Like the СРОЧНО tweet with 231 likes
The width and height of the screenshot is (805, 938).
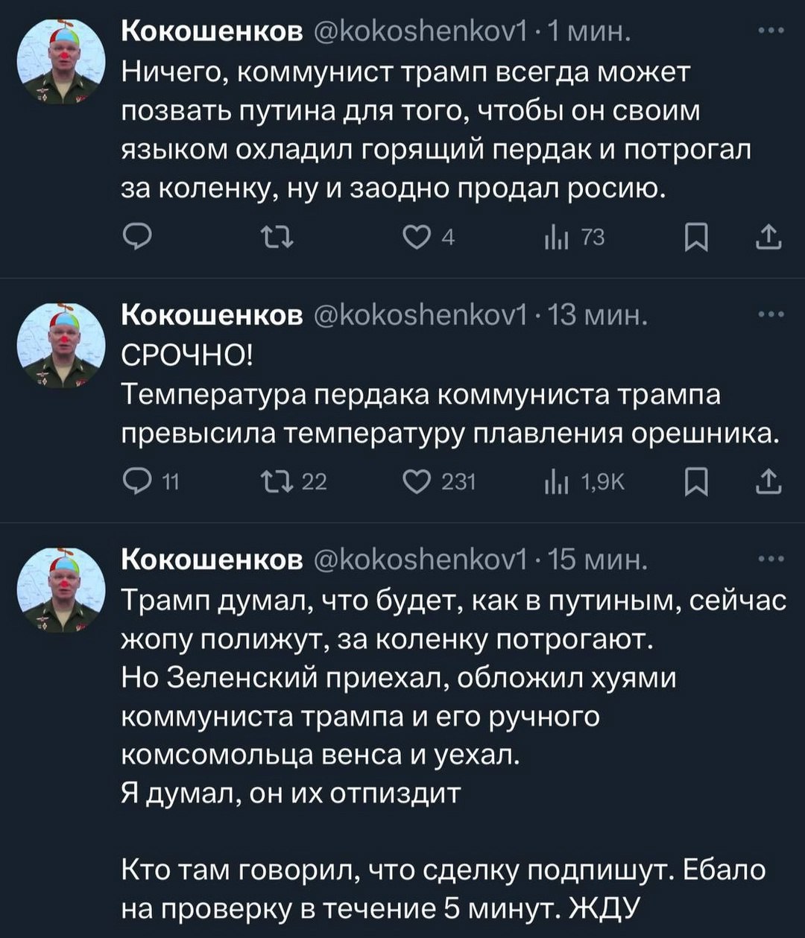(x=412, y=483)
